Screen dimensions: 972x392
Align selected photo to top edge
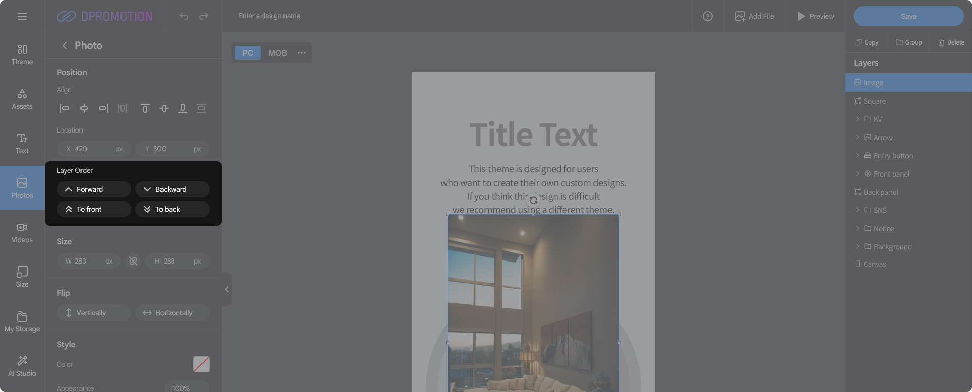(x=145, y=108)
